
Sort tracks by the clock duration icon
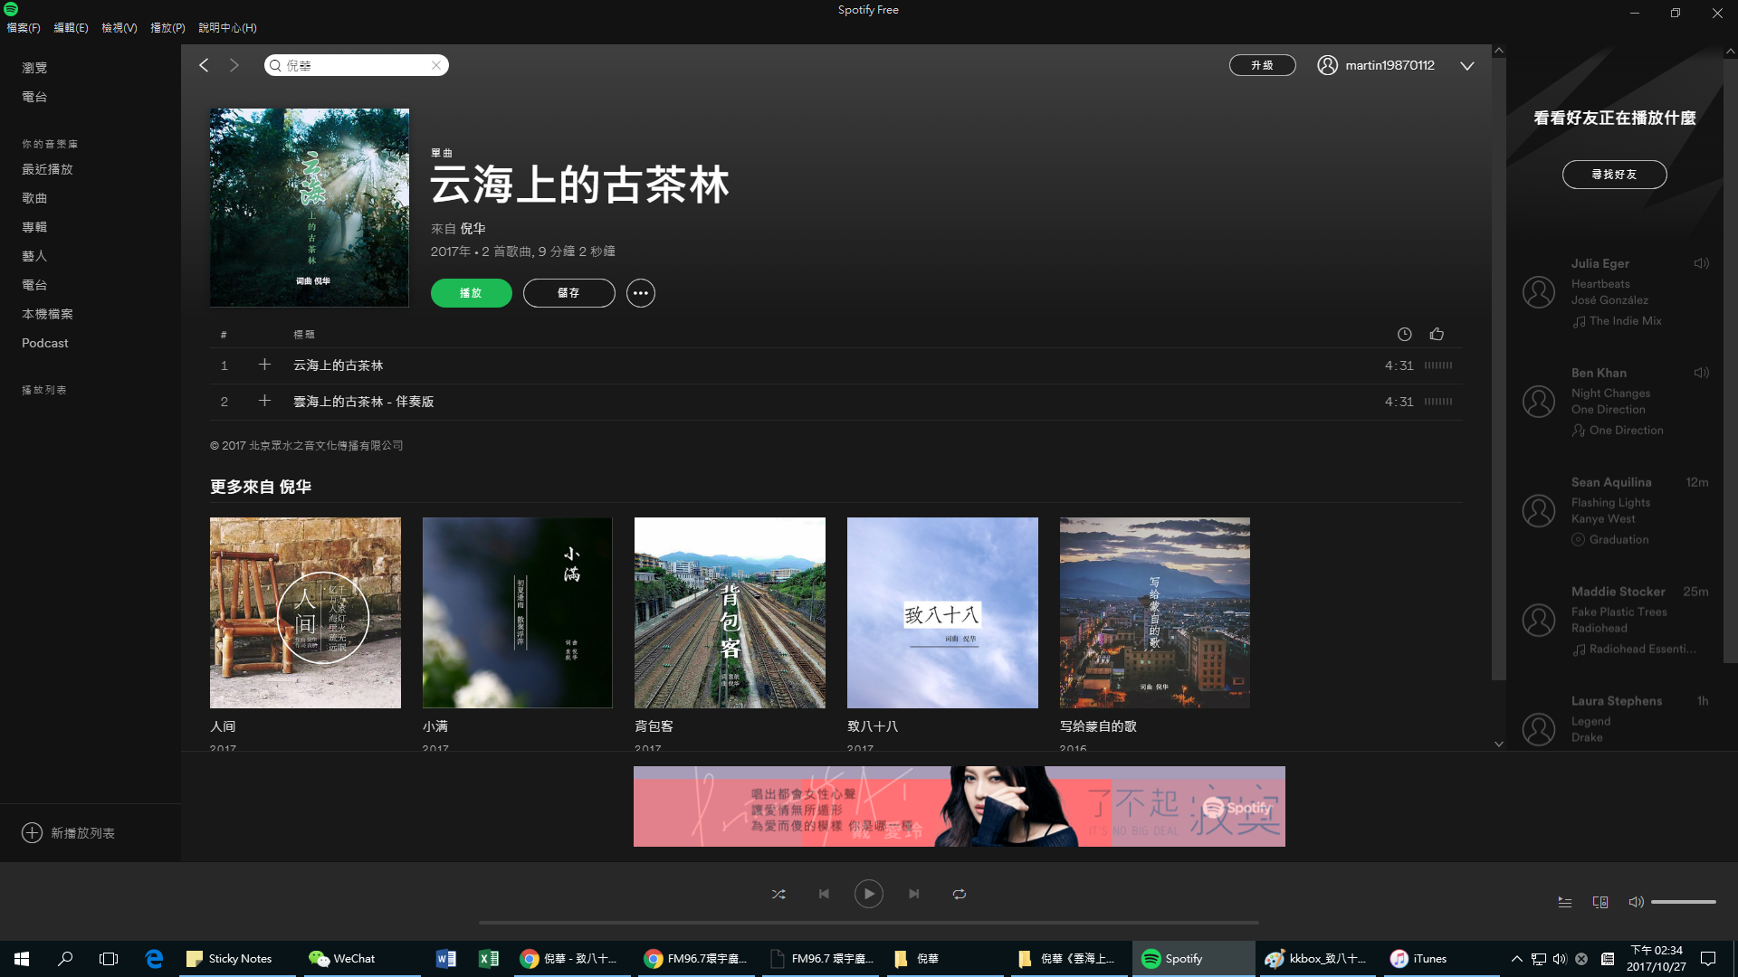point(1404,334)
